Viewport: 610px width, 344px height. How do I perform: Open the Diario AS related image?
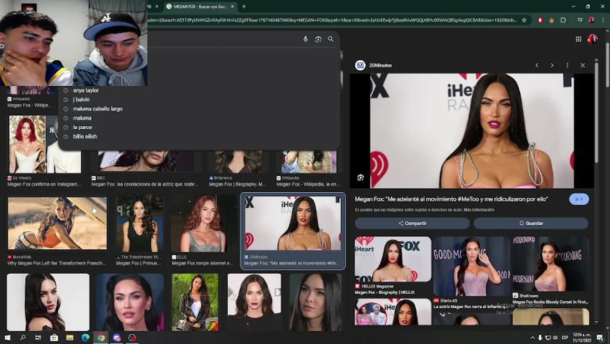click(472, 266)
